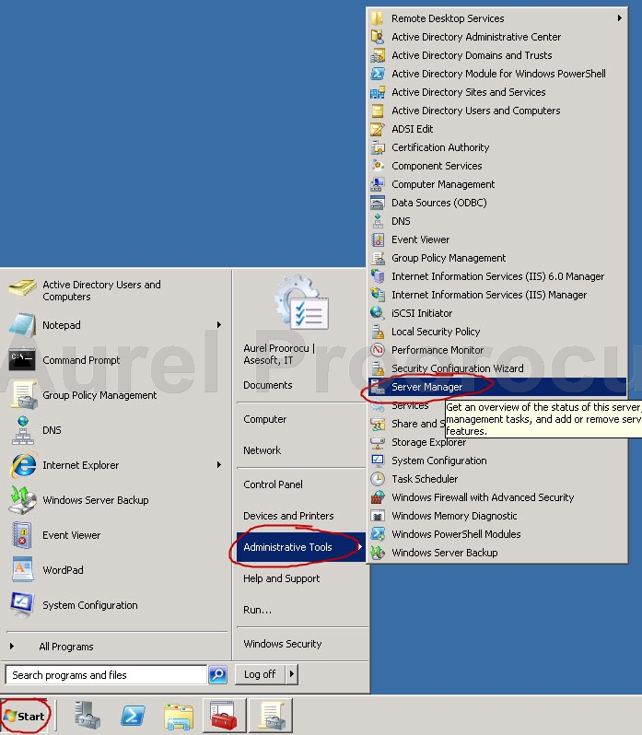
Task: Select Active Directory Users and Computers in Administrative Tools
Action: click(497, 111)
